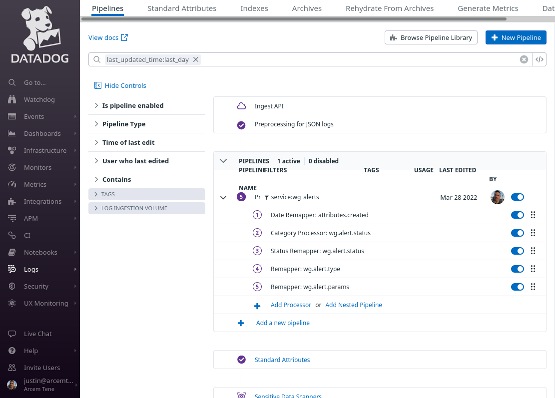The height and width of the screenshot is (398, 555).
Task: Click the APM sidebar icon
Action: coord(12,218)
